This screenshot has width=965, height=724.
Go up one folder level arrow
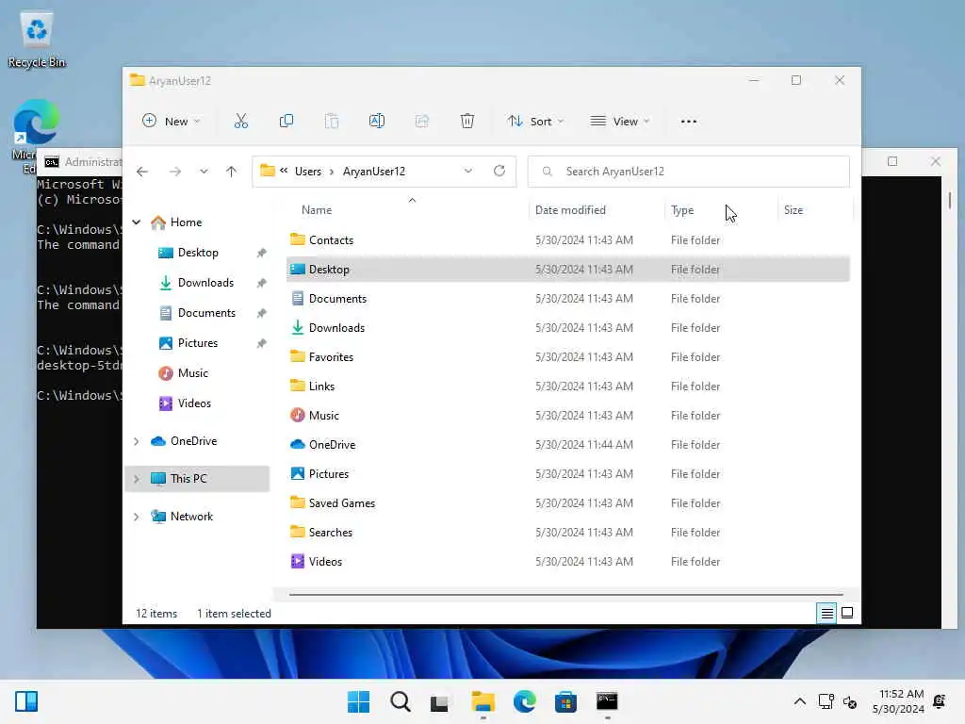click(x=232, y=172)
